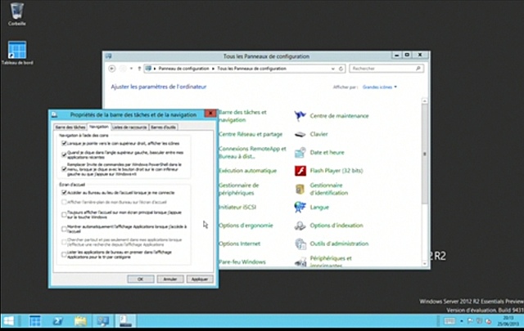Open the Flash Player red icon

[300, 171]
